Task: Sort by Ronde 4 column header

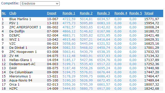Action: [121, 13]
